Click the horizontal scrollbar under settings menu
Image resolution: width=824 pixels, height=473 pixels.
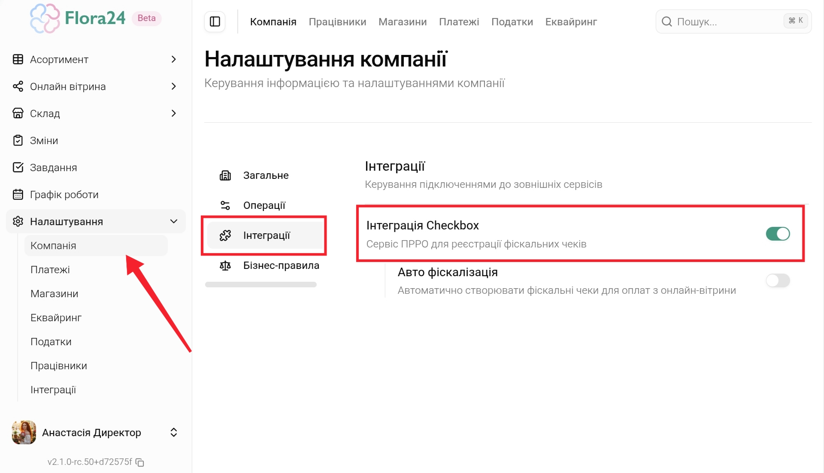click(261, 285)
